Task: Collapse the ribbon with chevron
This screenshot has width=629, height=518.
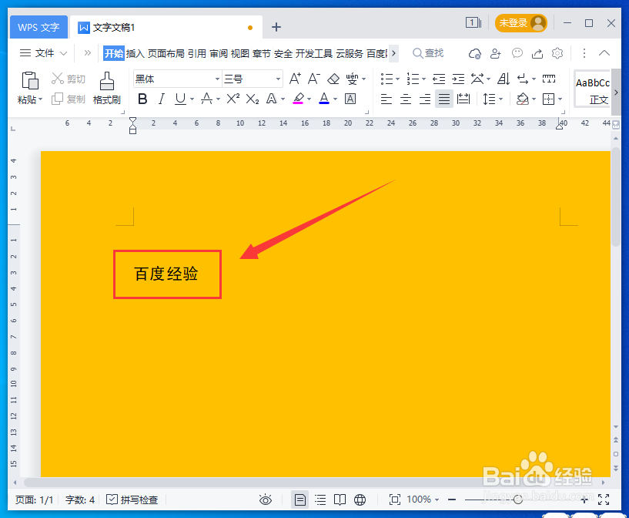Action: pyautogui.click(x=604, y=53)
